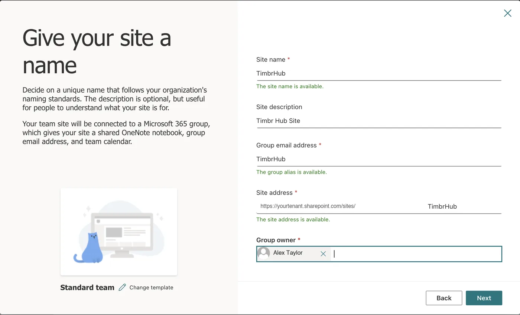The height and width of the screenshot is (315, 520).
Task: Click Alex Taylor's avatar icon
Action: 264,253
